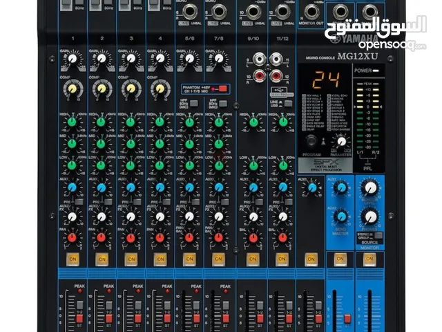Adjust the channel 1 yellow COMP knob

pyautogui.click(x=73, y=89)
